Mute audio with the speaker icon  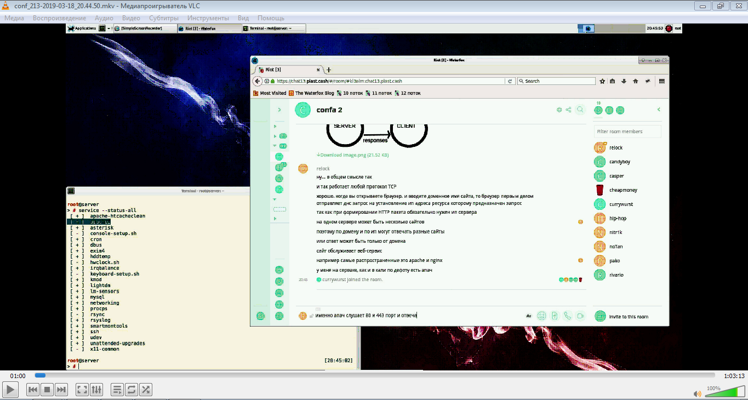[698, 393]
